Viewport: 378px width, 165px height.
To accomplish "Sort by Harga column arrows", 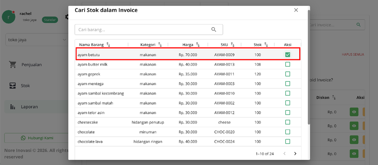I will coord(198,45).
